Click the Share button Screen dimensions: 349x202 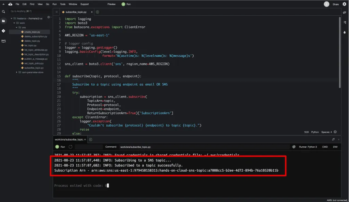(x=335, y=4)
